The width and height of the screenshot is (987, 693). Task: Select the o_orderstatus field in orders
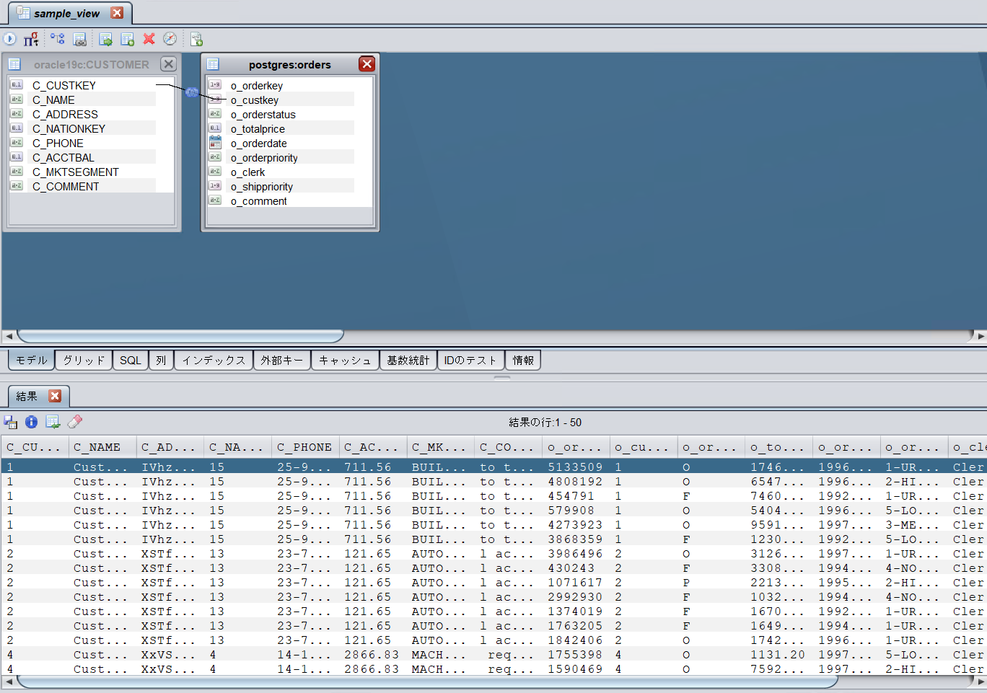point(263,115)
